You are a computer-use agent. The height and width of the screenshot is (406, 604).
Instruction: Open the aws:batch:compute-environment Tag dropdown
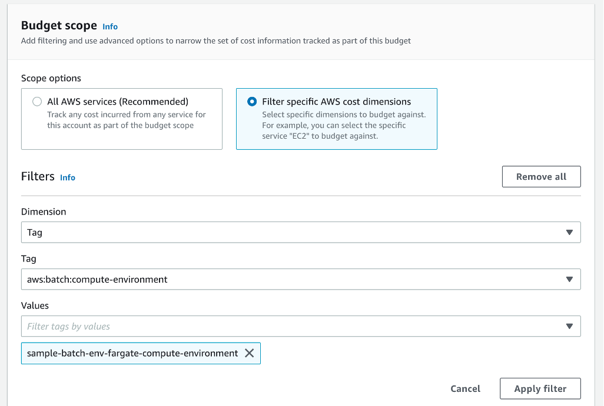coord(301,279)
